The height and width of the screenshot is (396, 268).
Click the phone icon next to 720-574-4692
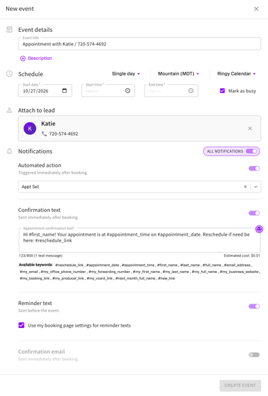click(44, 134)
